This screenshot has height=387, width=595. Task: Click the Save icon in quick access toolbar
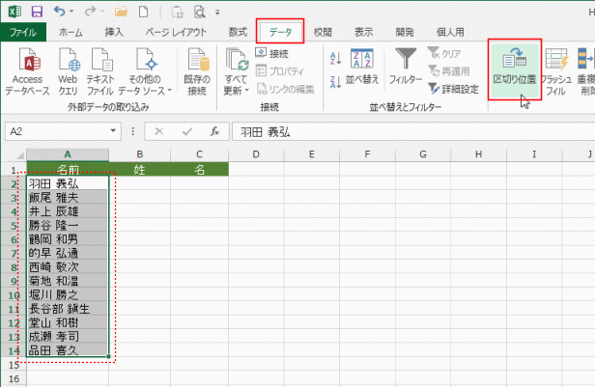coord(37,11)
